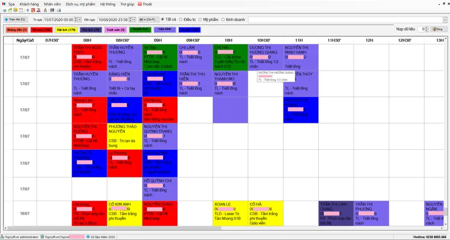The height and width of the screenshot is (240, 450).
Task: Open the Nhân viên menu
Action: pos(52,5)
